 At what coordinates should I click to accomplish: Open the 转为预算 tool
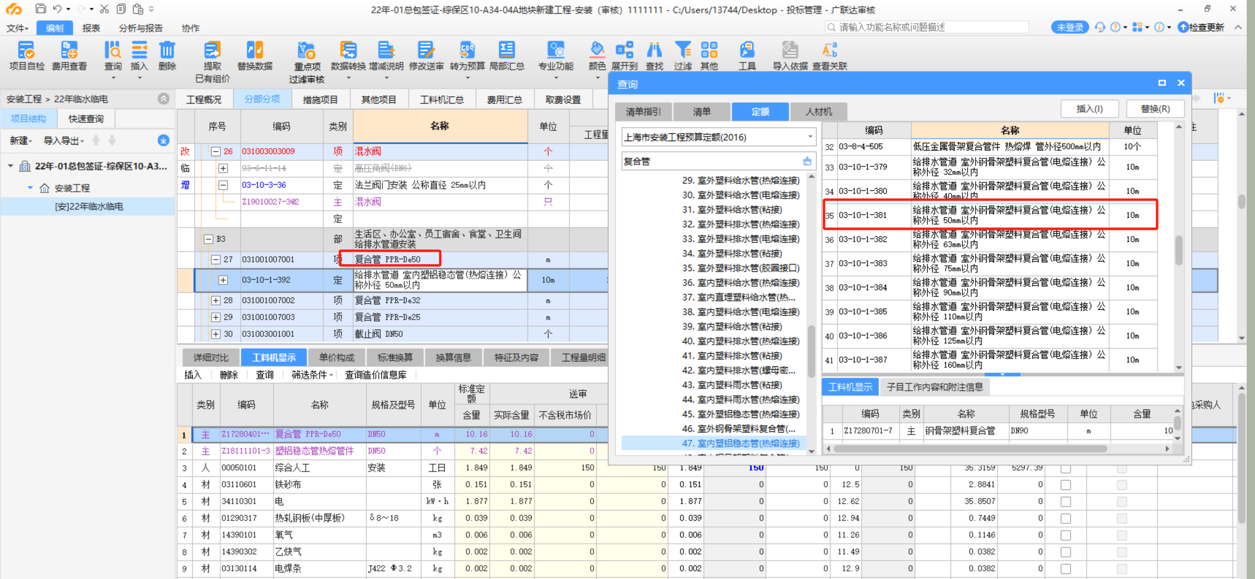pos(467,56)
